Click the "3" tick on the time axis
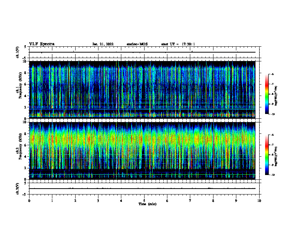This screenshot has width=292, height=225. pos(98,201)
